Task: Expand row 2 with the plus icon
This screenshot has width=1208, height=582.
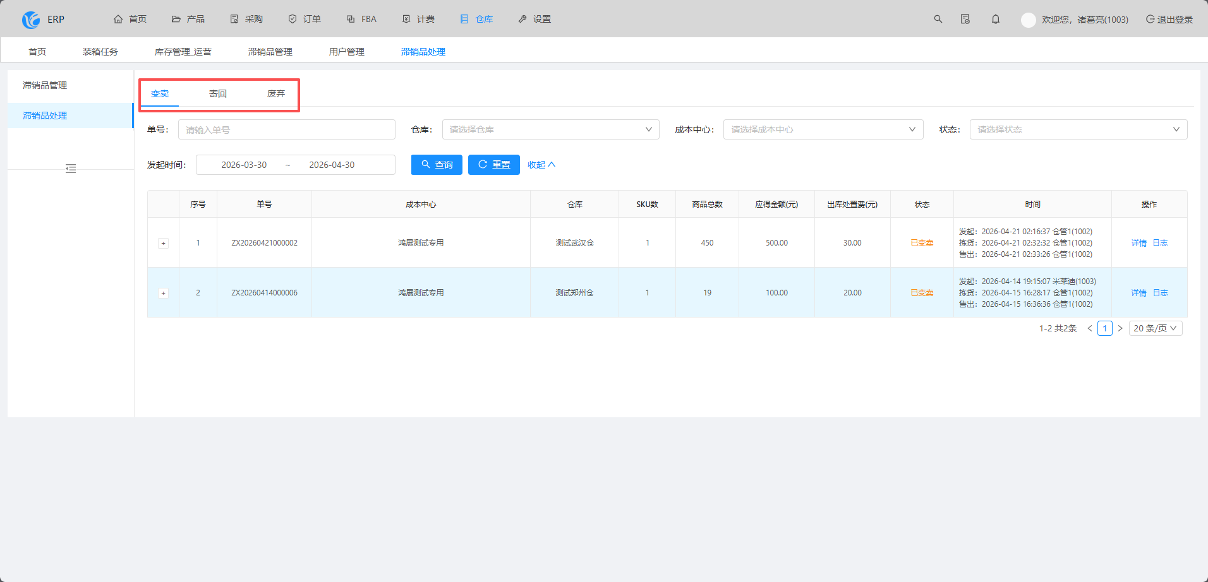Action: [x=164, y=293]
